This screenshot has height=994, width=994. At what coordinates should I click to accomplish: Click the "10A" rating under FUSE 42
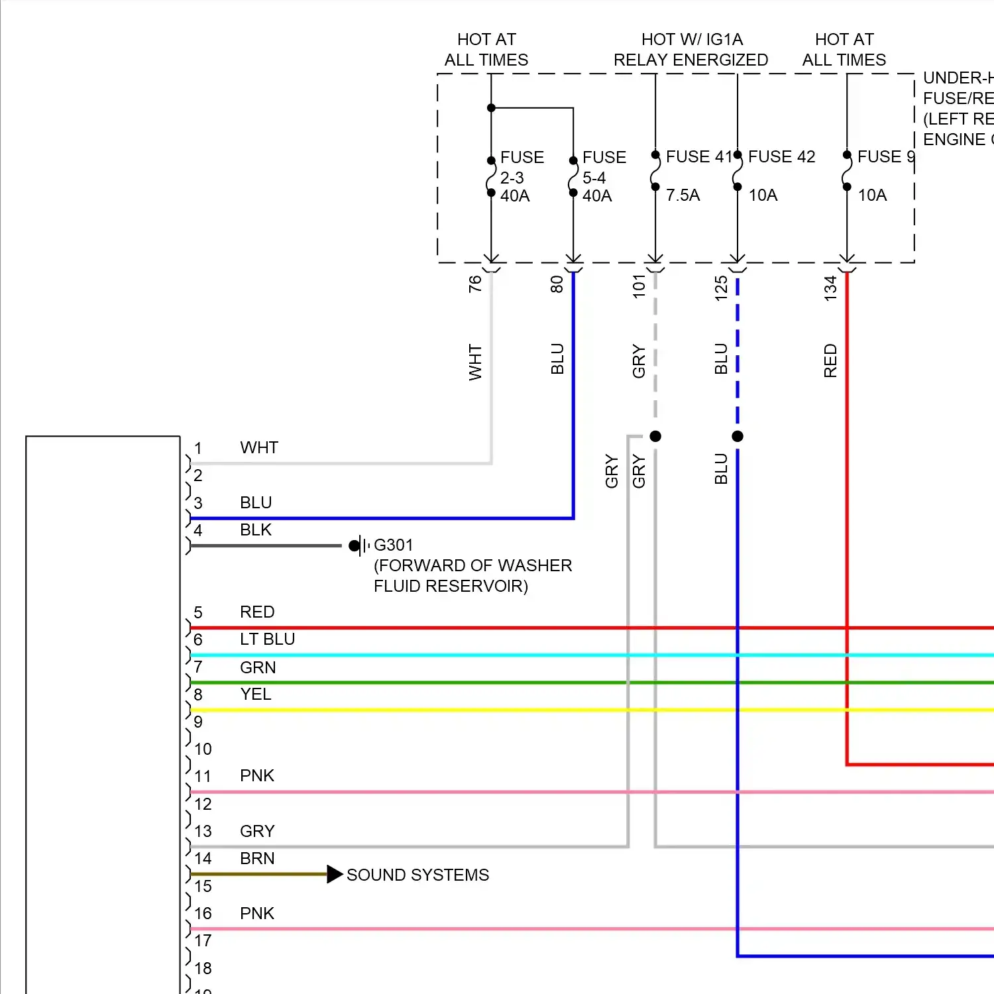[x=763, y=195]
